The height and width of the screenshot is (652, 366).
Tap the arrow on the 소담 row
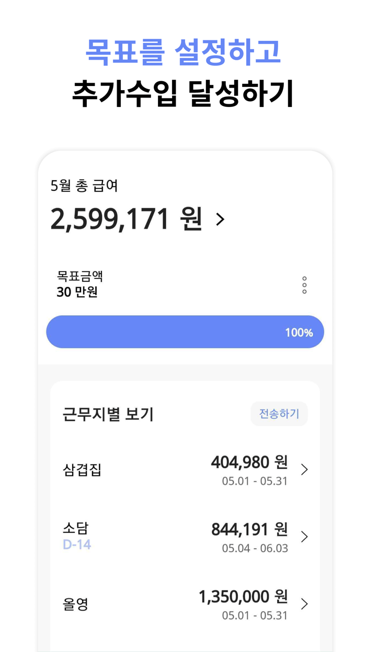(x=306, y=536)
